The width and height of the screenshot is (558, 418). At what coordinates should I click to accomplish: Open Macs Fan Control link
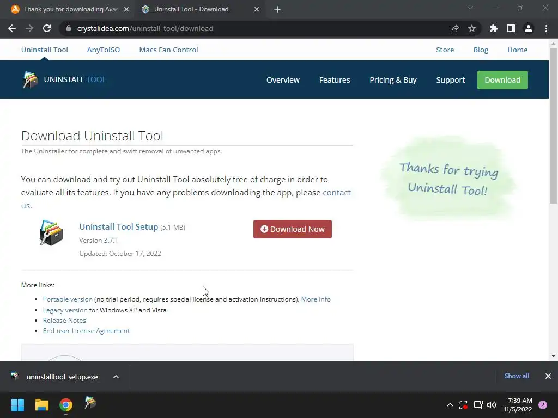(169, 50)
